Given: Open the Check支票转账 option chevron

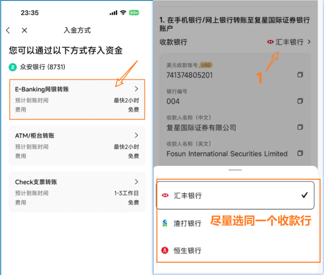Looking at the screenshot, I should click(136, 182).
